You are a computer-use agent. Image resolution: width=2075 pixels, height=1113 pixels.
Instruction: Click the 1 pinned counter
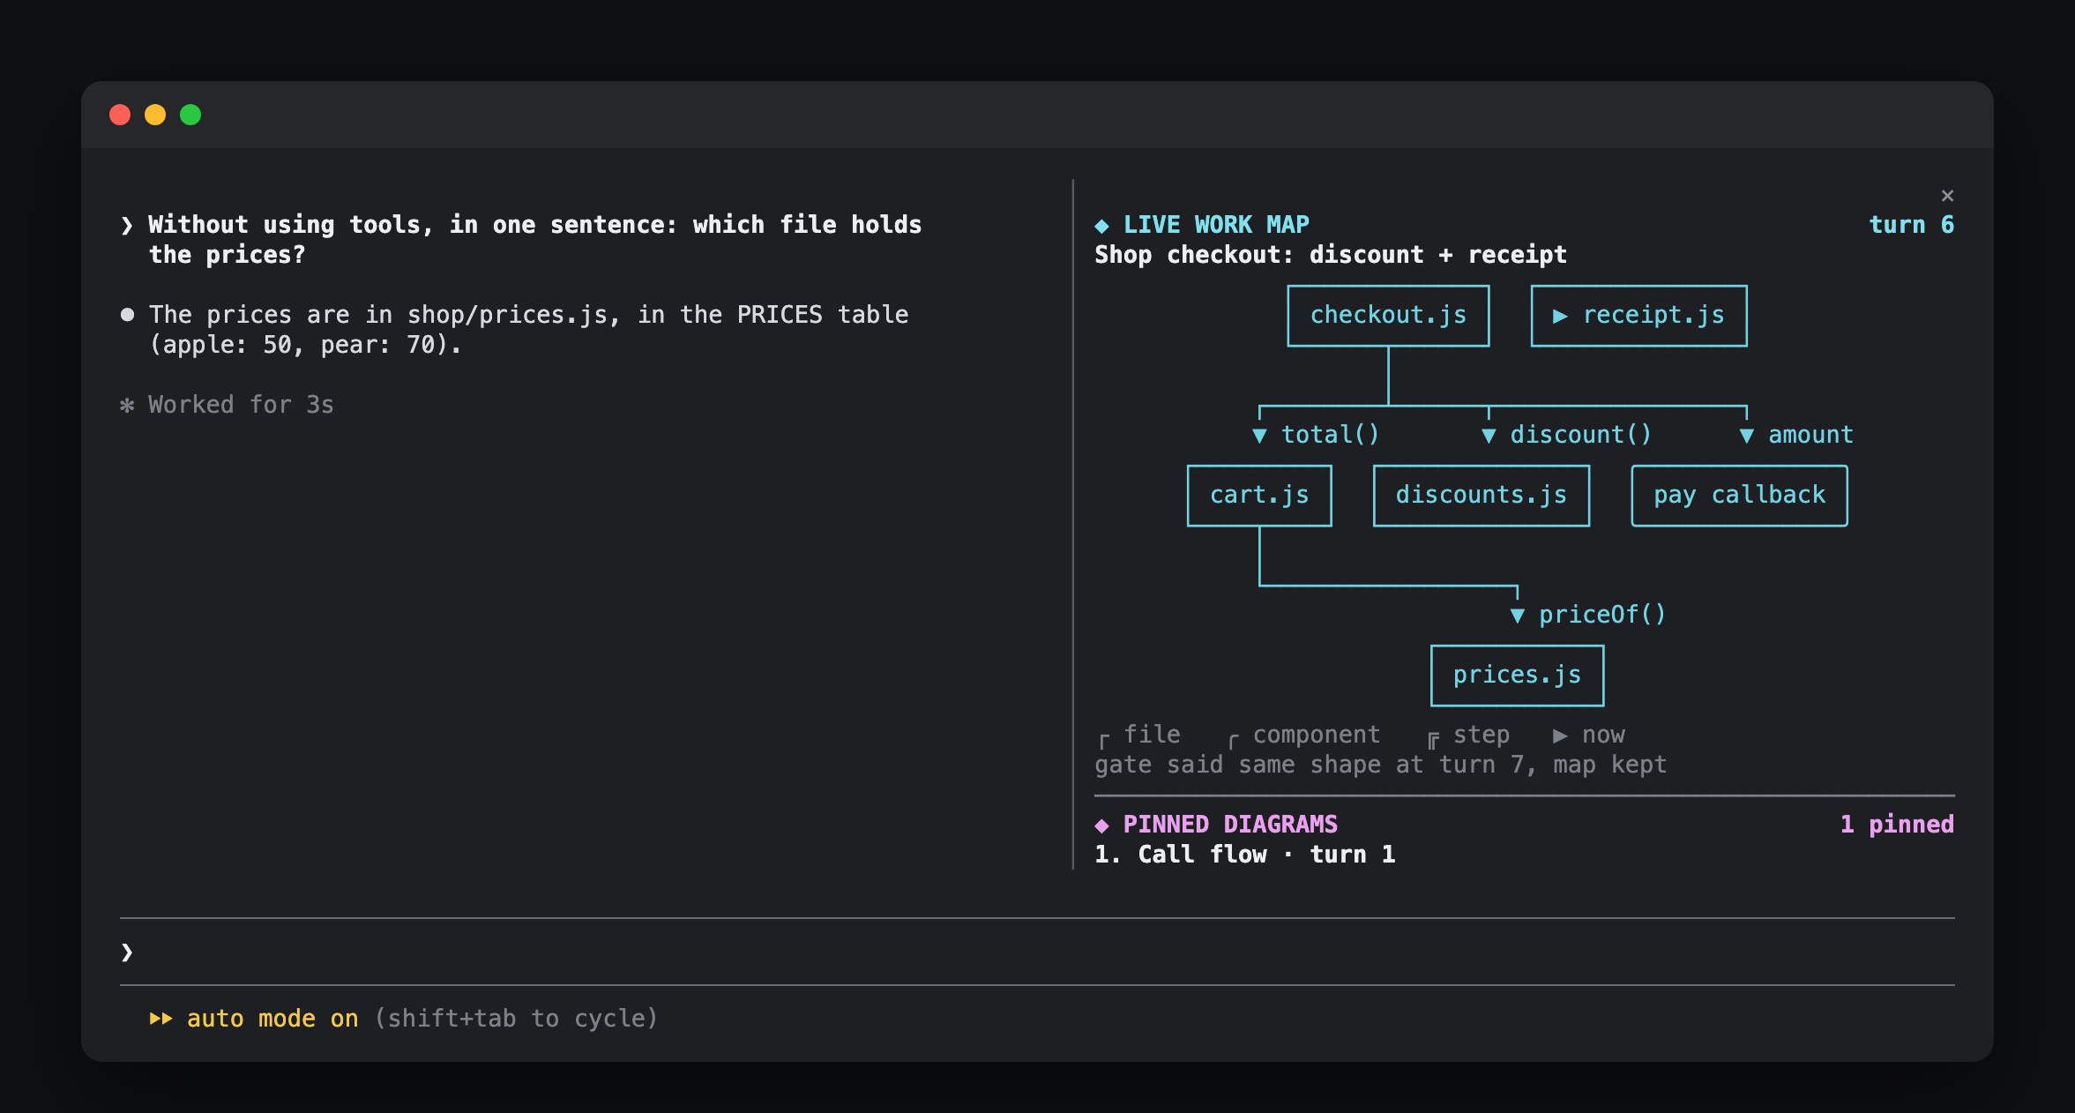[1897, 825]
